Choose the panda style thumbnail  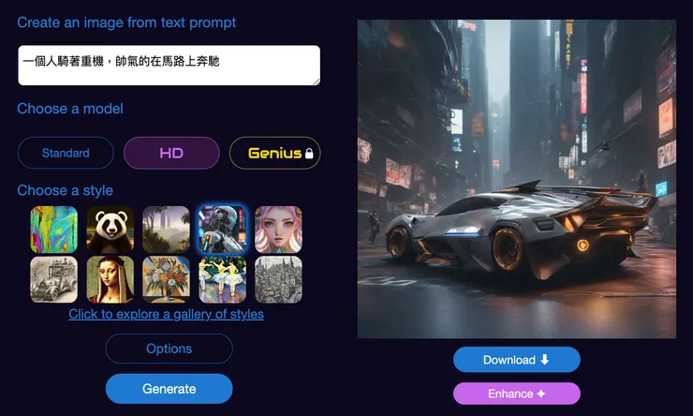pyautogui.click(x=111, y=230)
